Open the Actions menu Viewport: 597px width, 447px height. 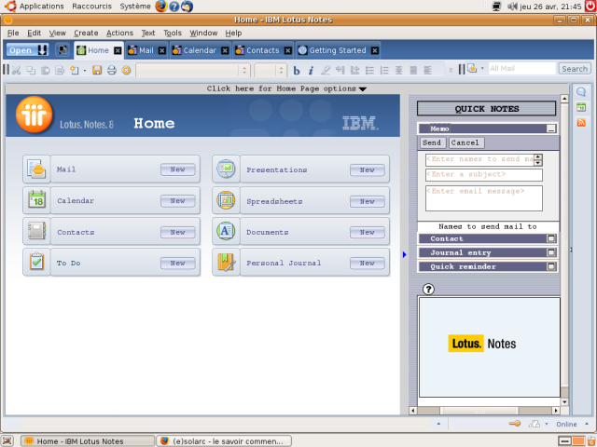pos(119,34)
